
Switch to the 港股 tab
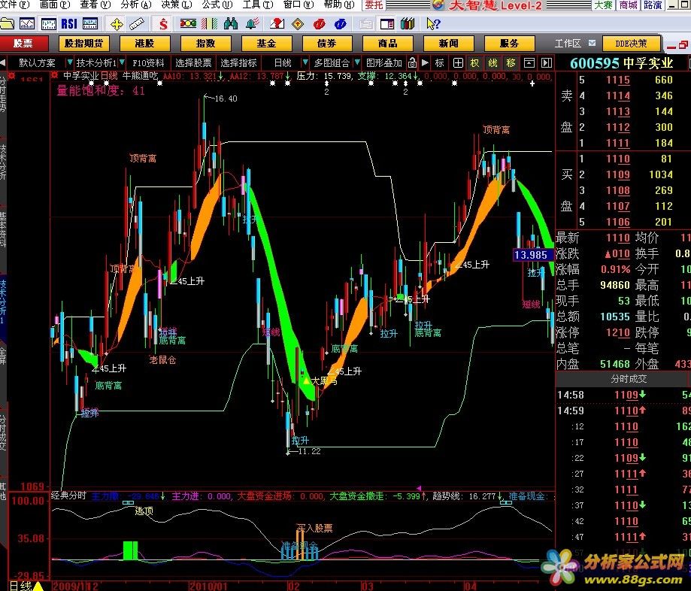click(x=144, y=43)
